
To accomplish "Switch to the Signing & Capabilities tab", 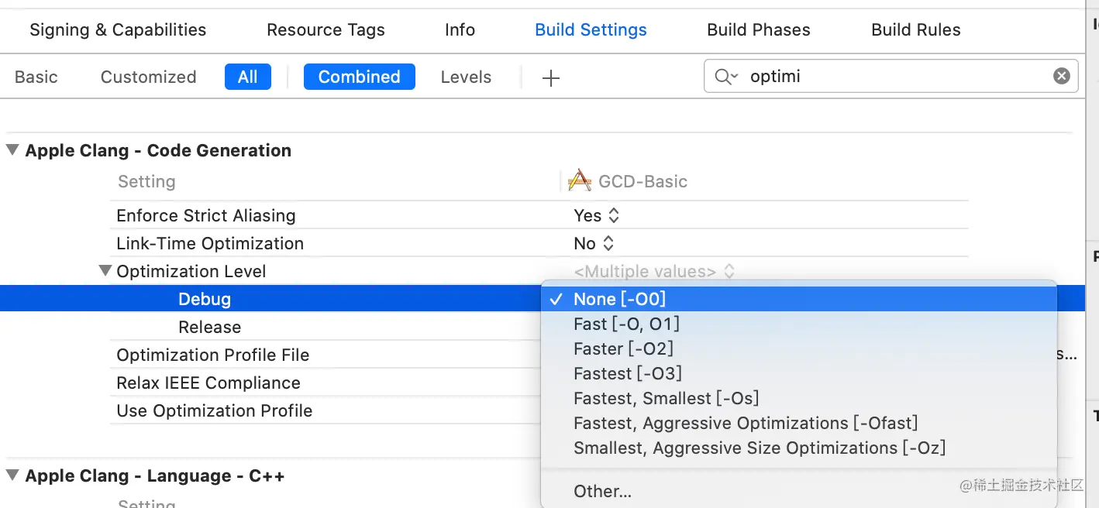I will [118, 29].
